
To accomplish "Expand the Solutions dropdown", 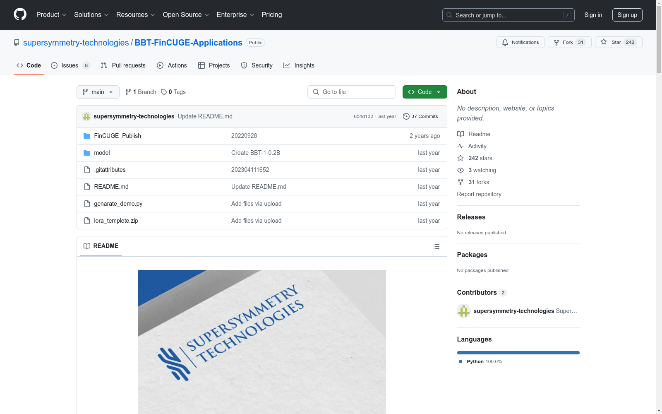I will 91,14.
